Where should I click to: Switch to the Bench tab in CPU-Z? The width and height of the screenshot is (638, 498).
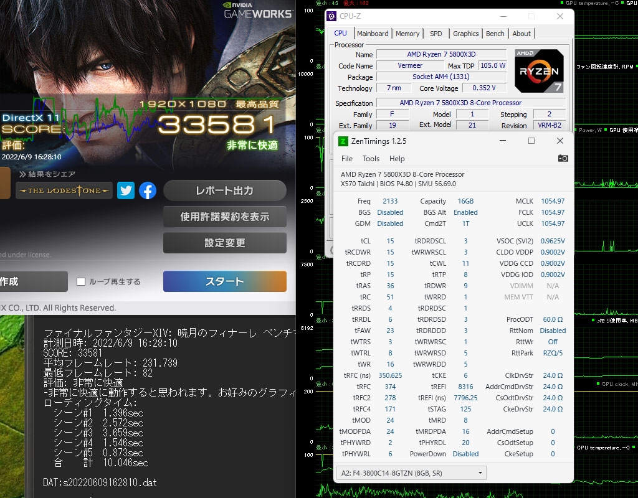point(495,34)
